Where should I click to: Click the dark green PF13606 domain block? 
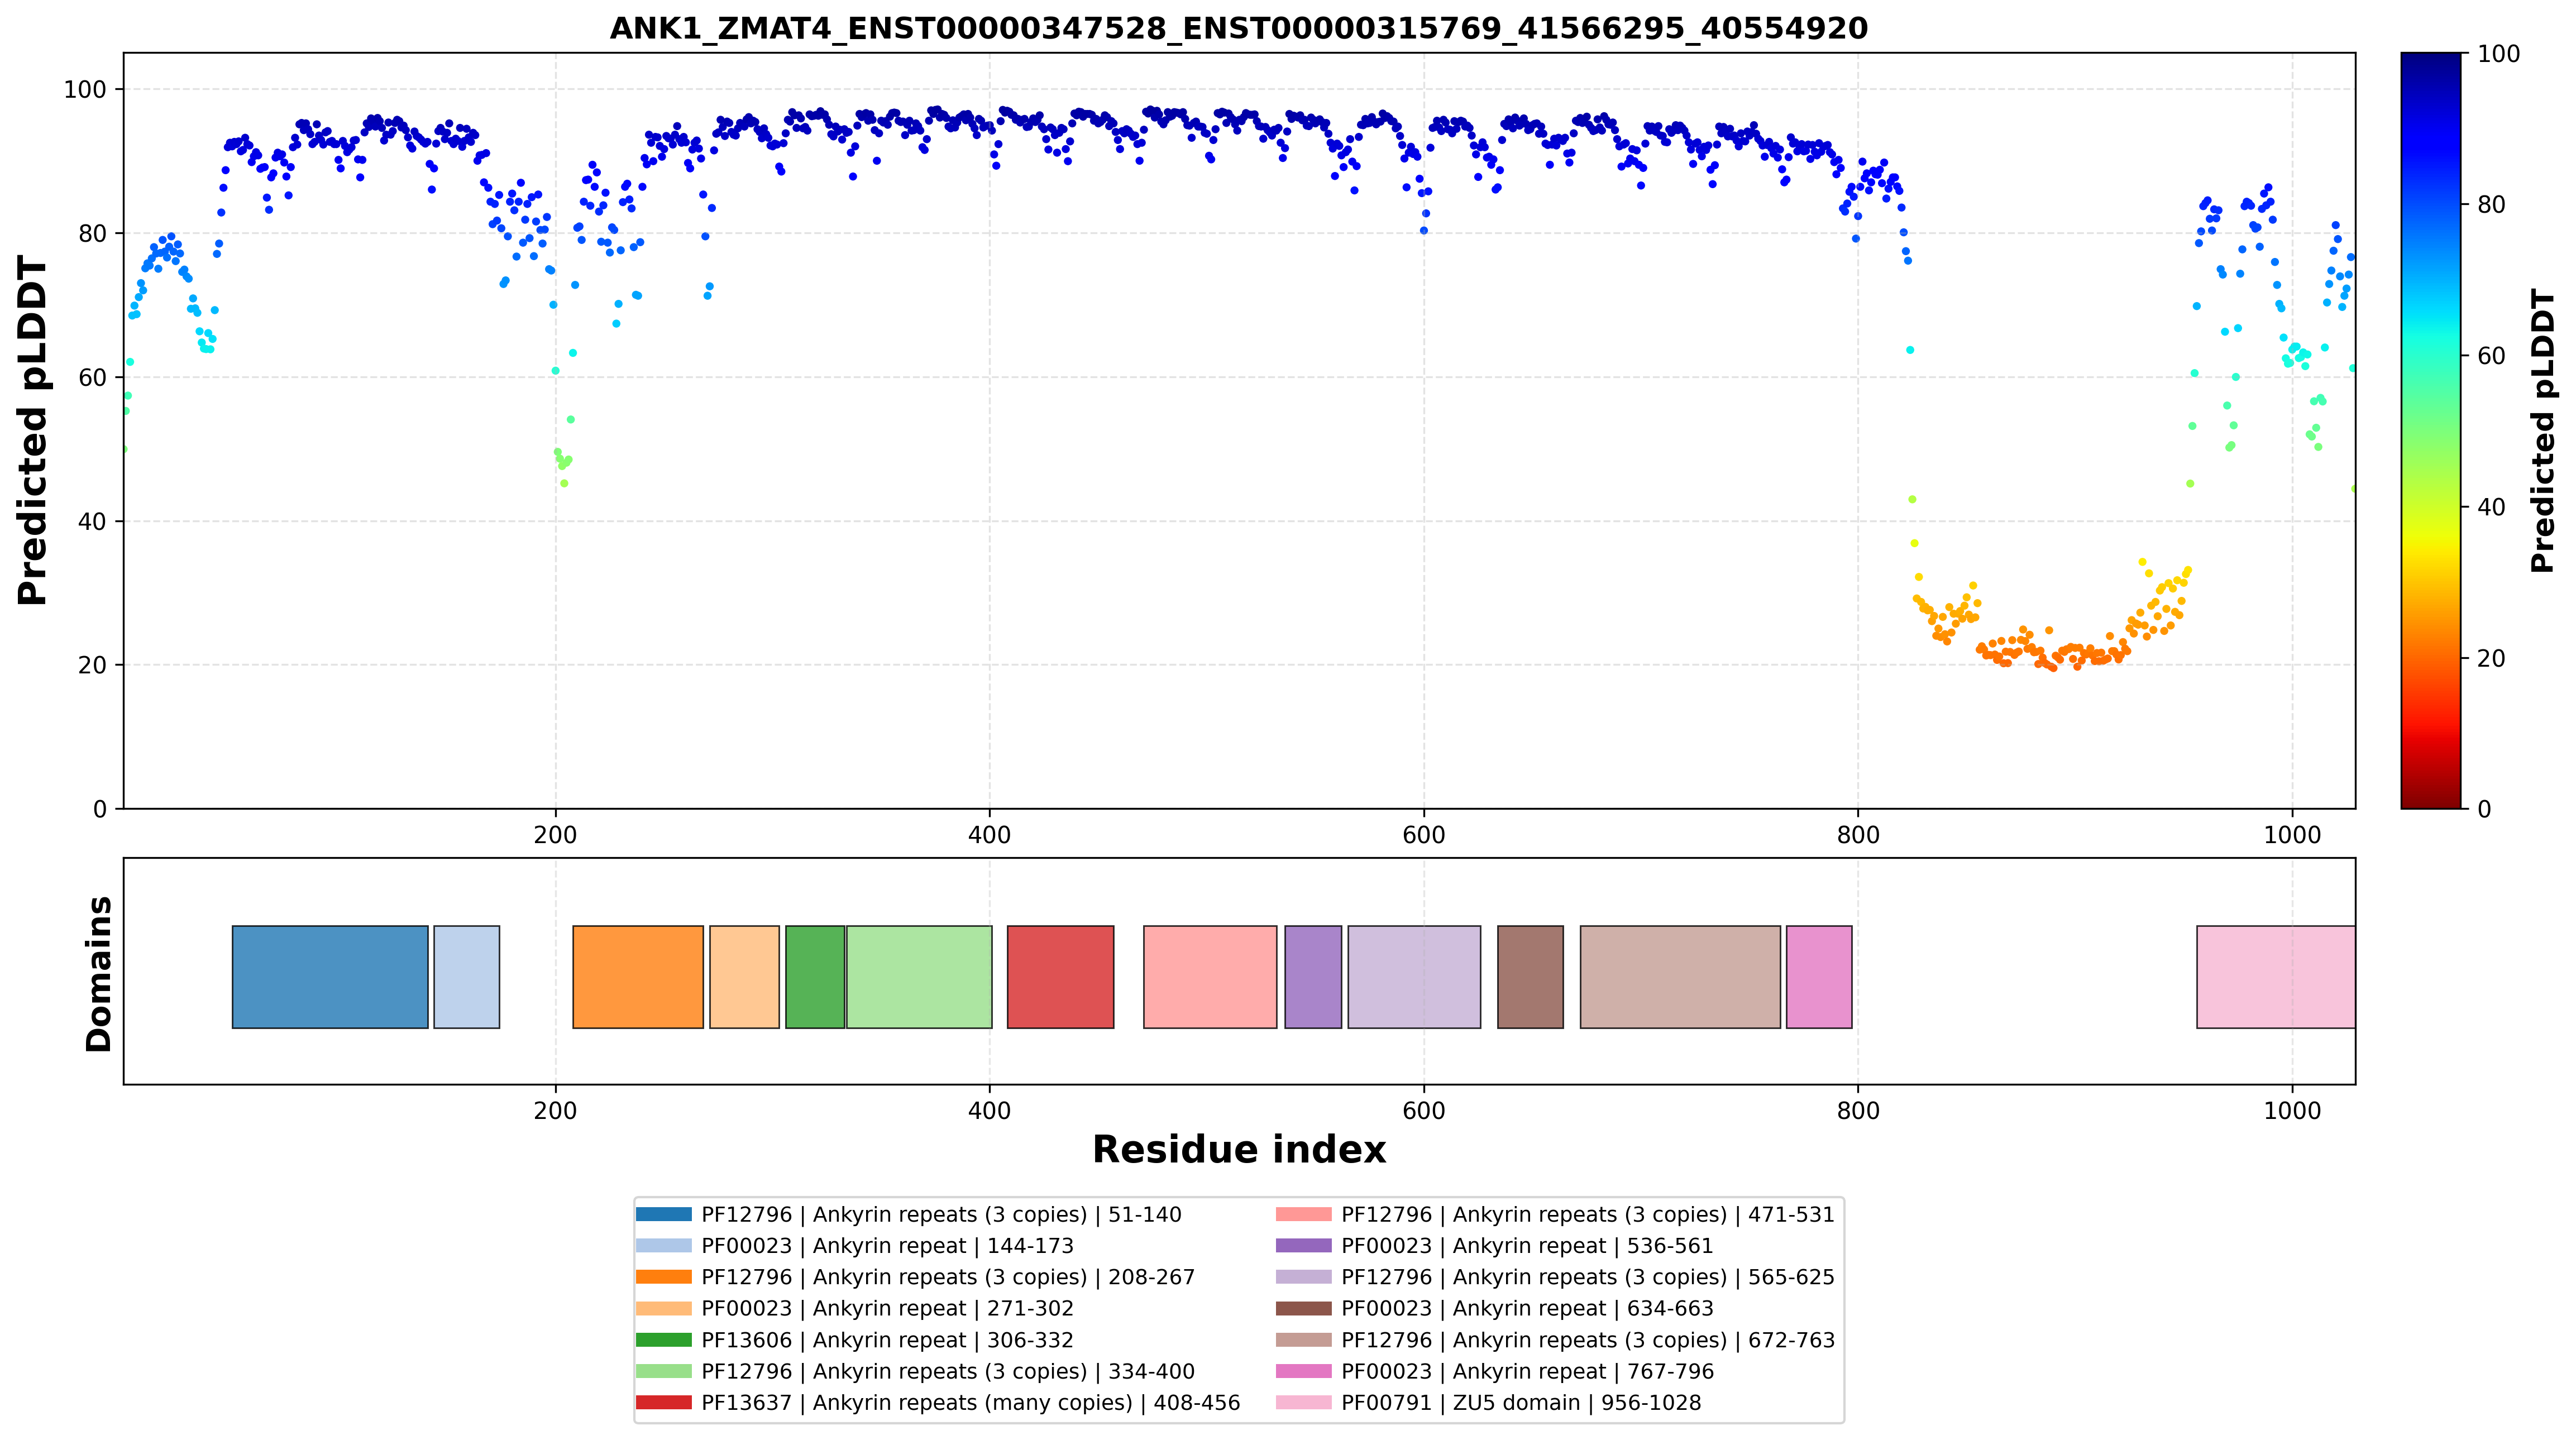815,977
